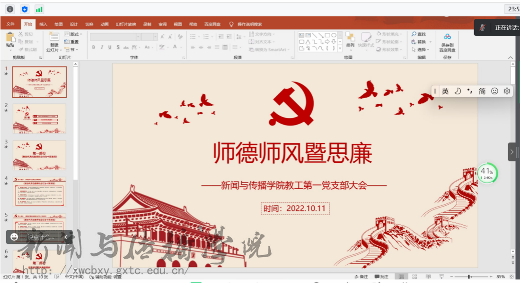Click the zoom out minus button
This screenshot has width=520, height=284.
(451, 277)
